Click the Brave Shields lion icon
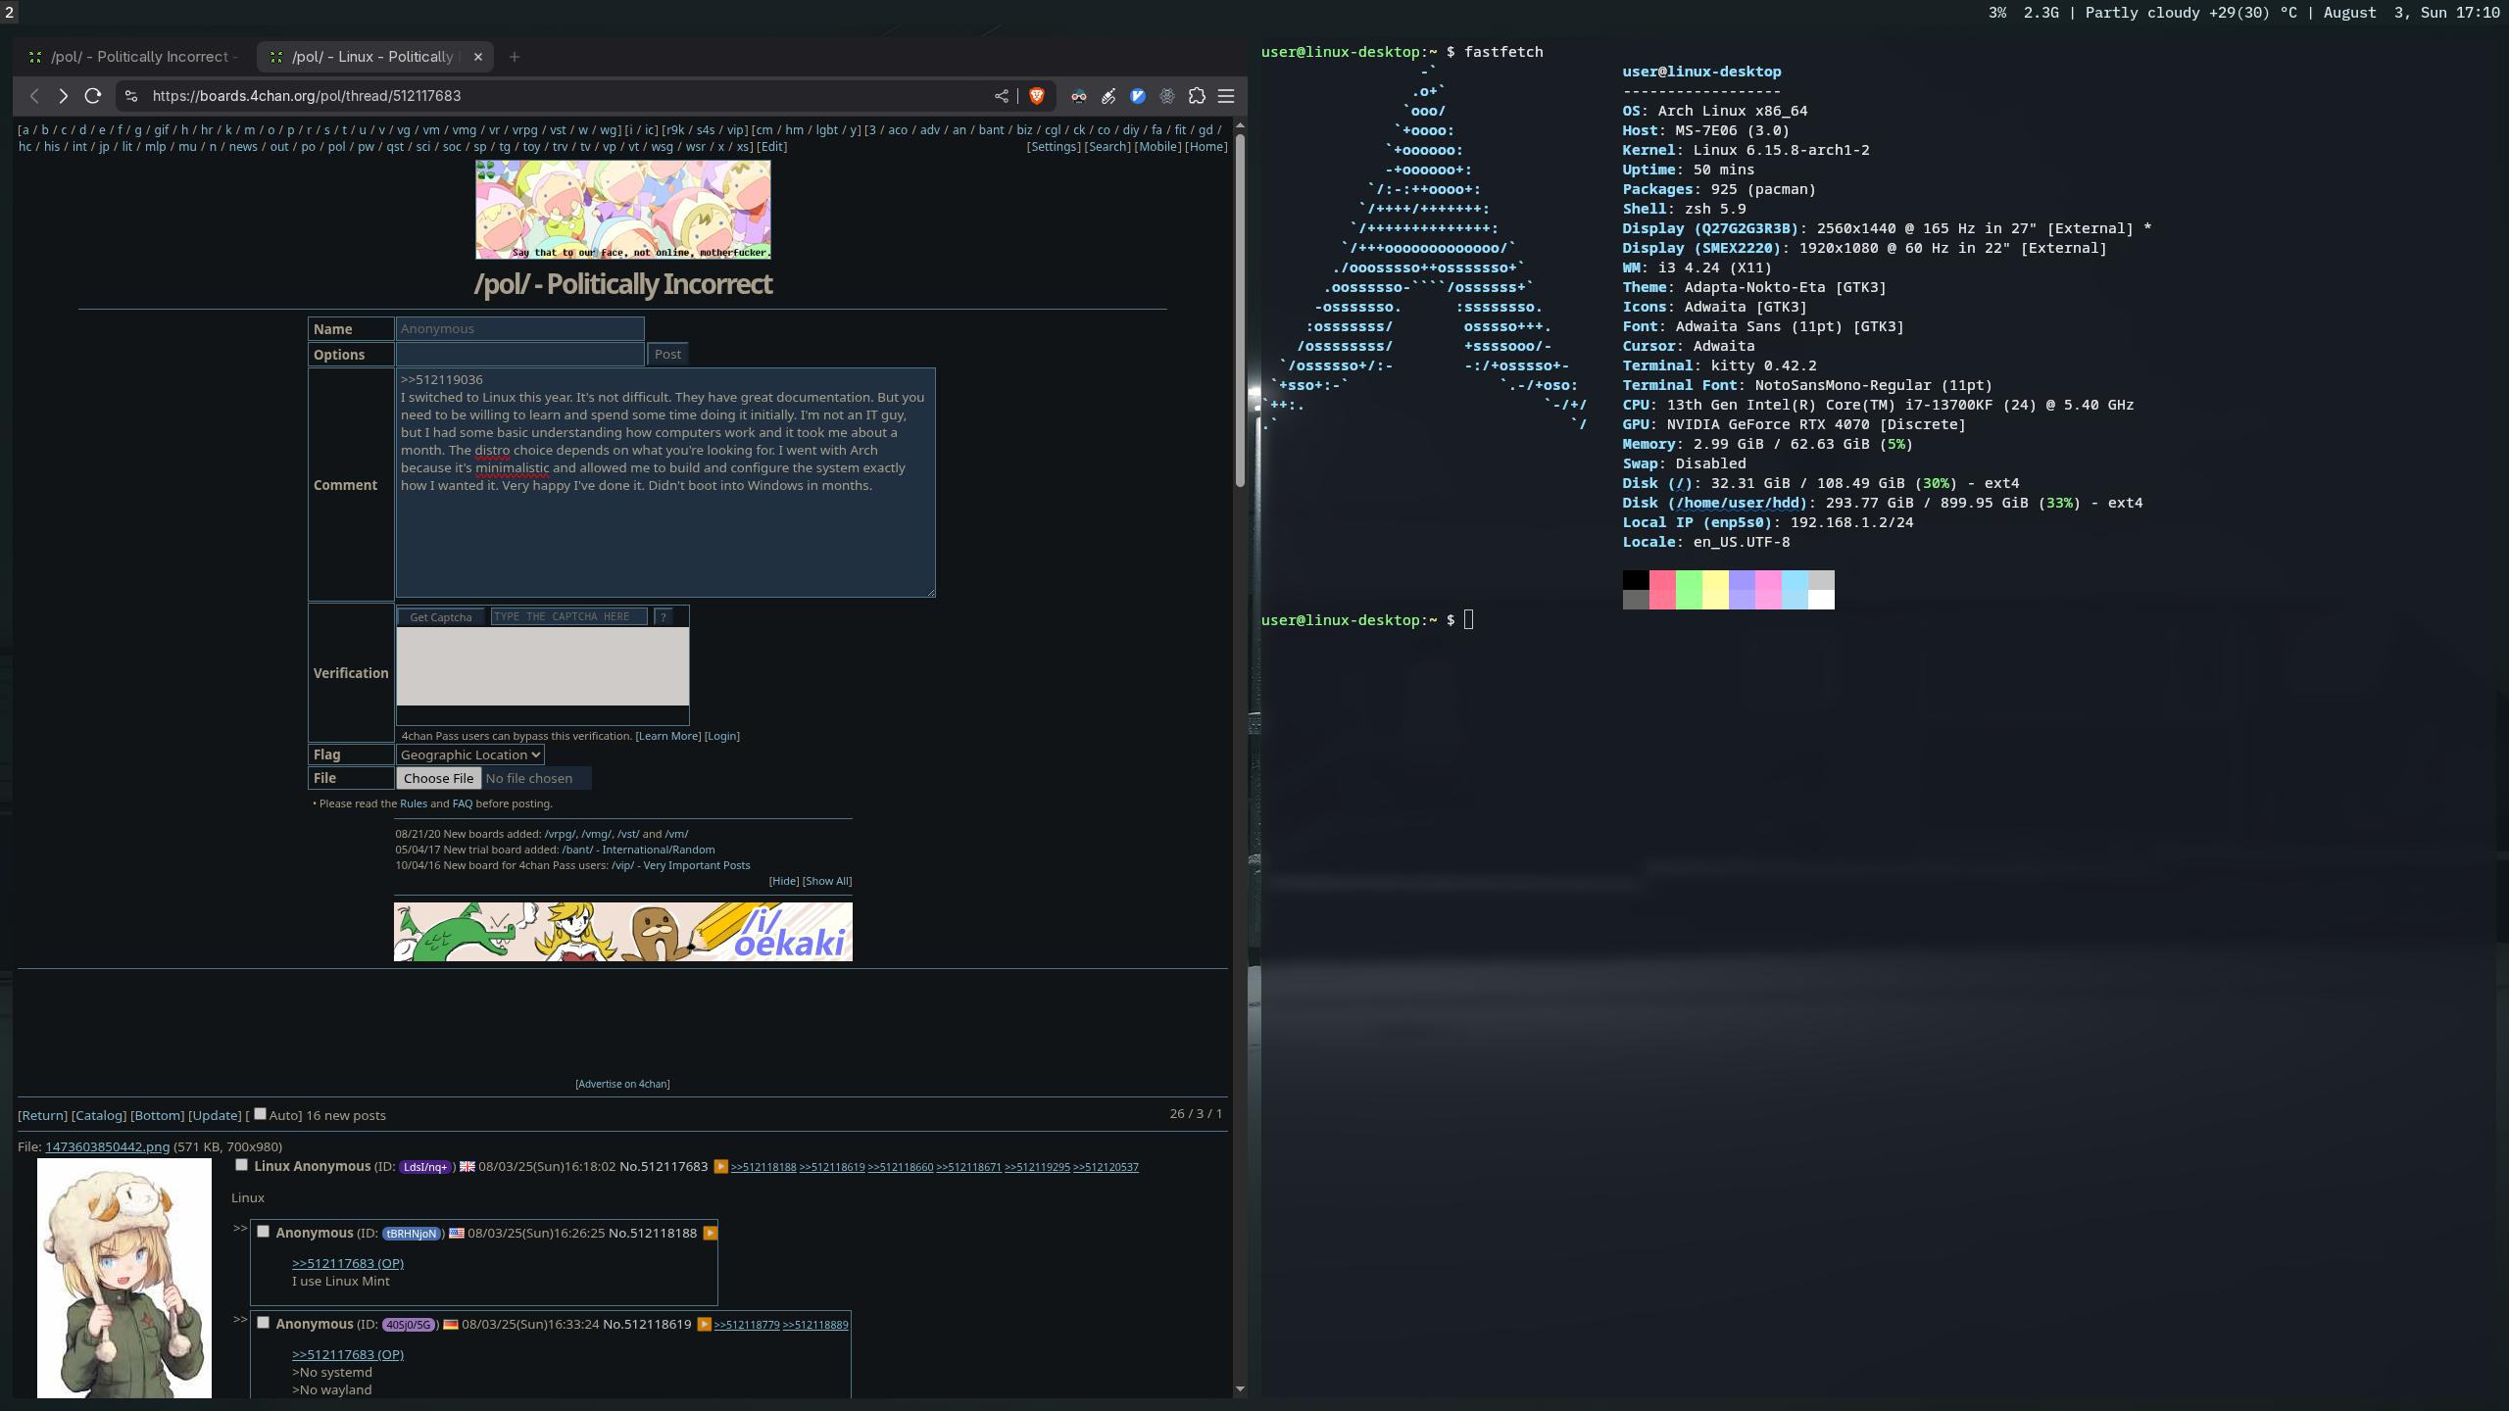Image resolution: width=2509 pixels, height=1411 pixels. click(1036, 96)
